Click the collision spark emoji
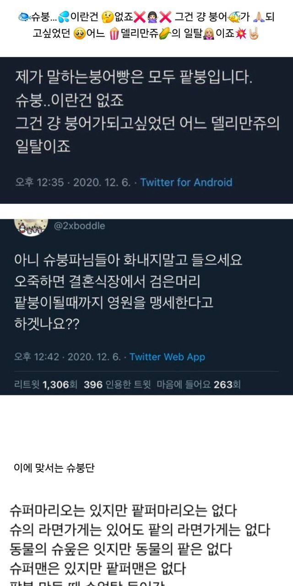This screenshot has height=586, width=293. click(x=240, y=35)
